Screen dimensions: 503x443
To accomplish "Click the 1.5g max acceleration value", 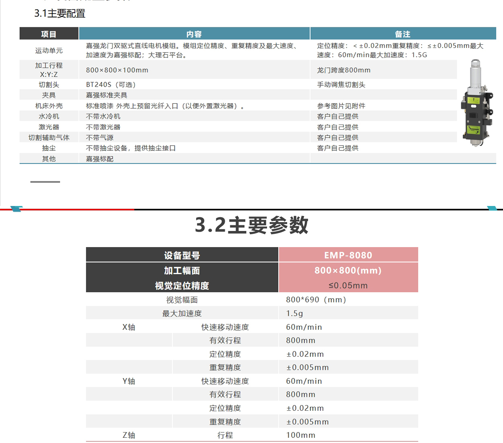I will pyautogui.click(x=295, y=314).
